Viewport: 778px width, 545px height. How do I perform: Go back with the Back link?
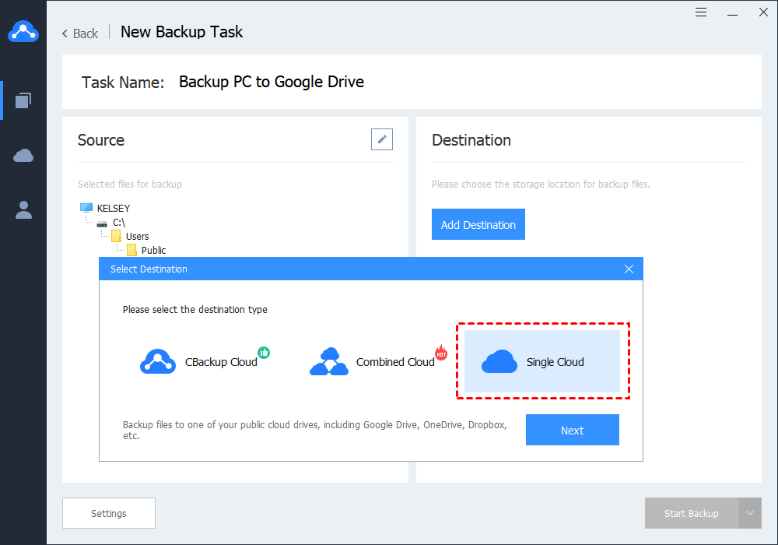(80, 33)
